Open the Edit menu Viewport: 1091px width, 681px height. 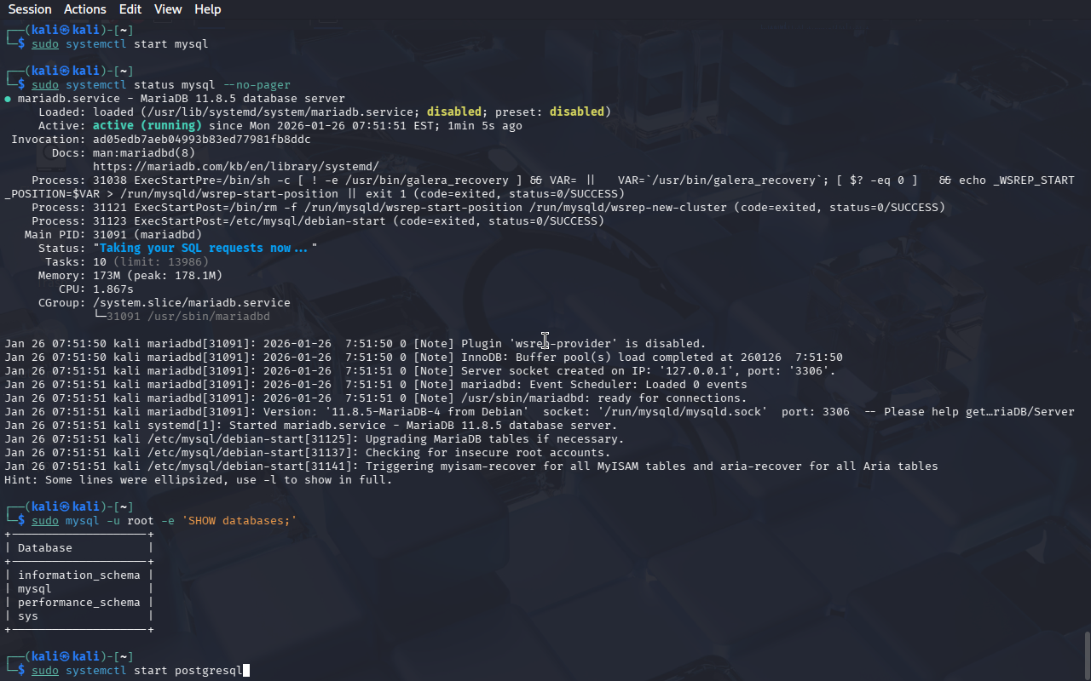pos(130,9)
